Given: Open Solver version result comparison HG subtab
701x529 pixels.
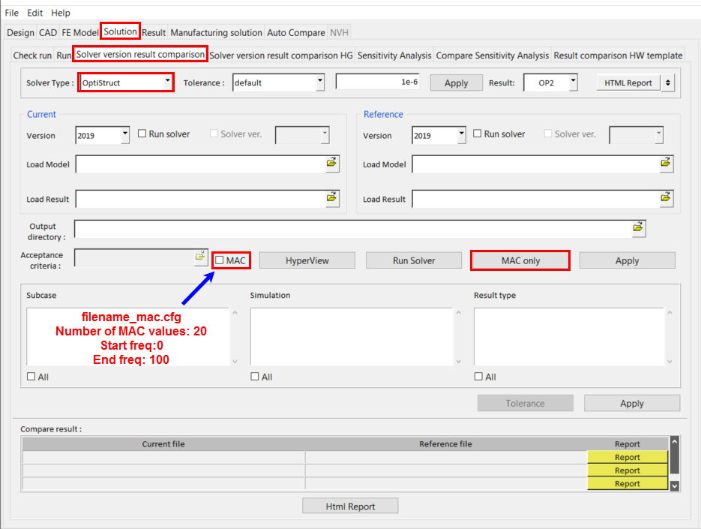Looking at the screenshot, I should pyautogui.click(x=281, y=56).
